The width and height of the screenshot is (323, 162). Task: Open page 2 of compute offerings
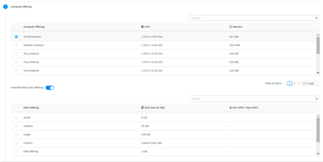click(x=294, y=83)
